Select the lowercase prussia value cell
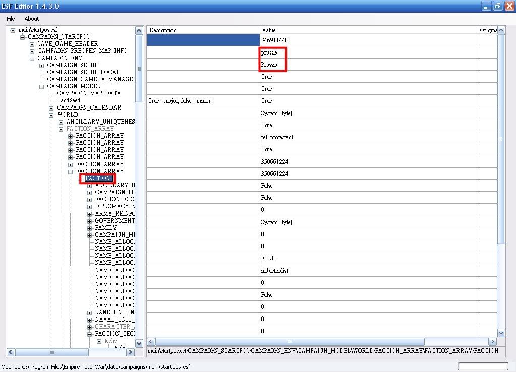Screen dimensions: 516x372 369,52
